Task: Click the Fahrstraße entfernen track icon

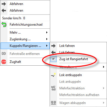Action: pos(4,54)
